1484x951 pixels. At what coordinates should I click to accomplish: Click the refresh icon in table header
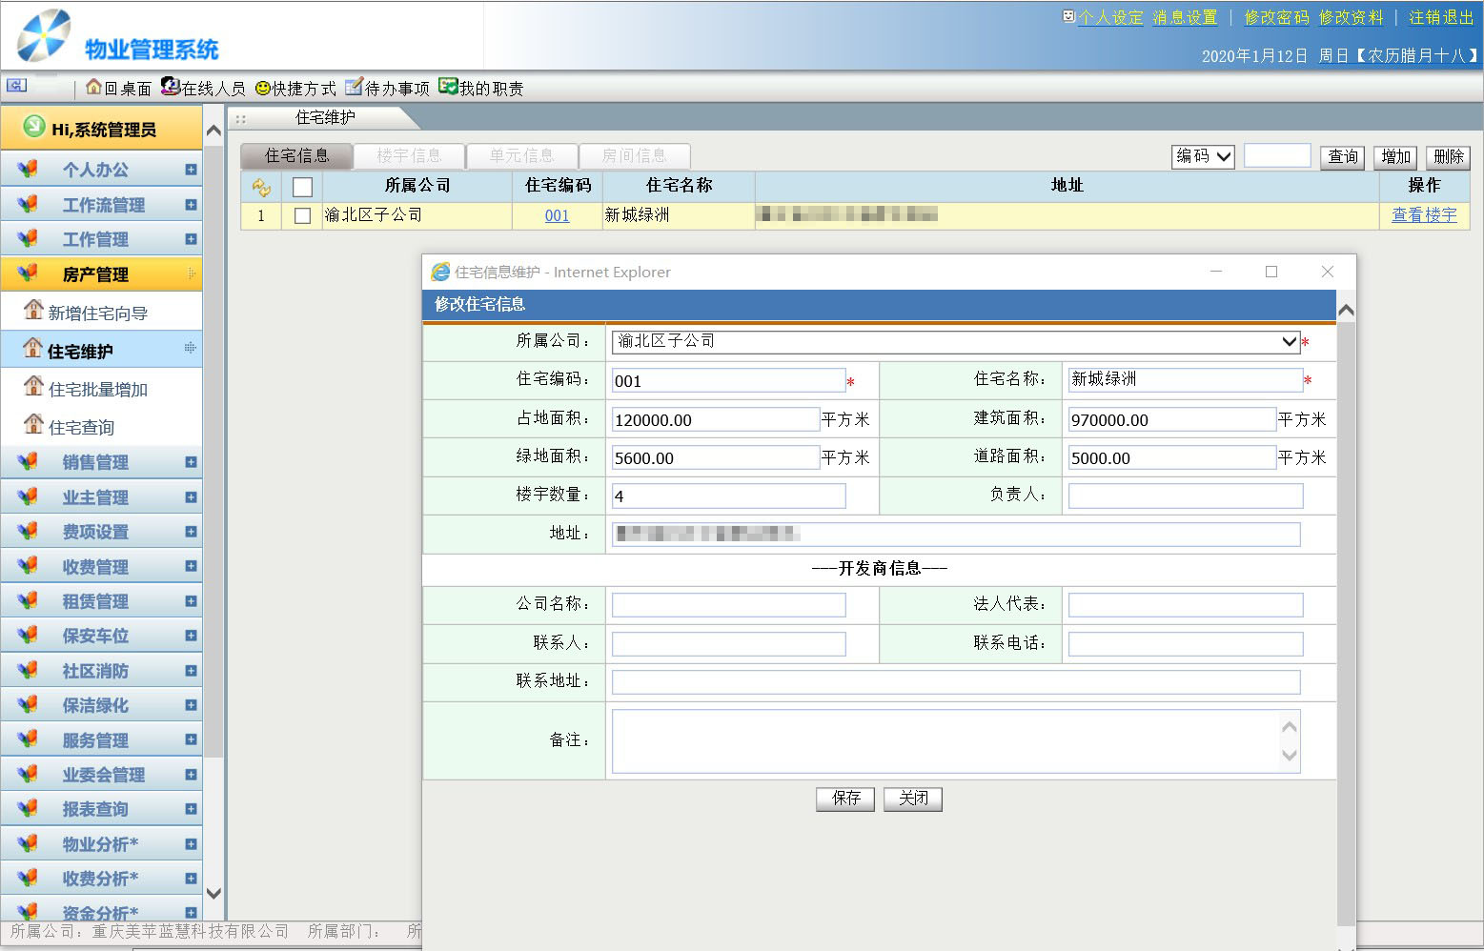point(261,187)
